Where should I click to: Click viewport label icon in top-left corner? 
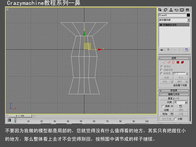pos(8,9)
